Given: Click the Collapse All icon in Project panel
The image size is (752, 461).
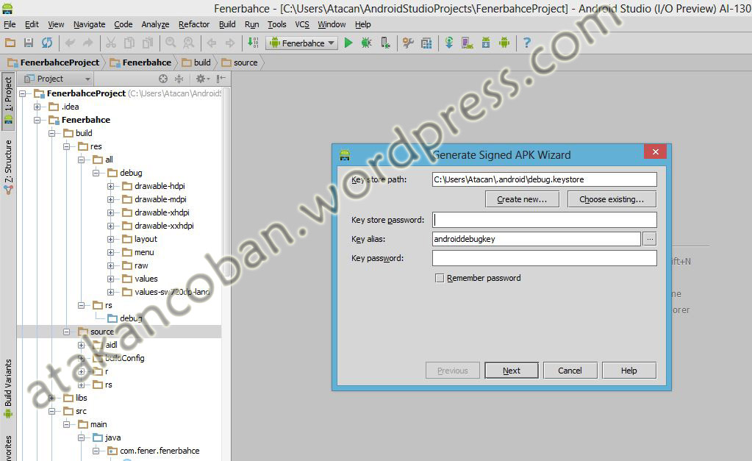Looking at the screenshot, I should [179, 79].
